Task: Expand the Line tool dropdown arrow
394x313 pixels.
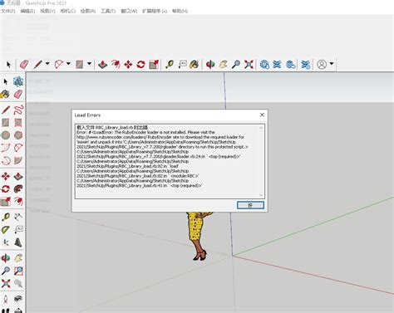Action: (x=47, y=64)
